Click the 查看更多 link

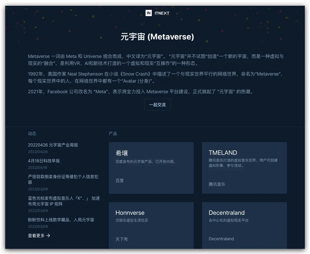click(x=39, y=236)
